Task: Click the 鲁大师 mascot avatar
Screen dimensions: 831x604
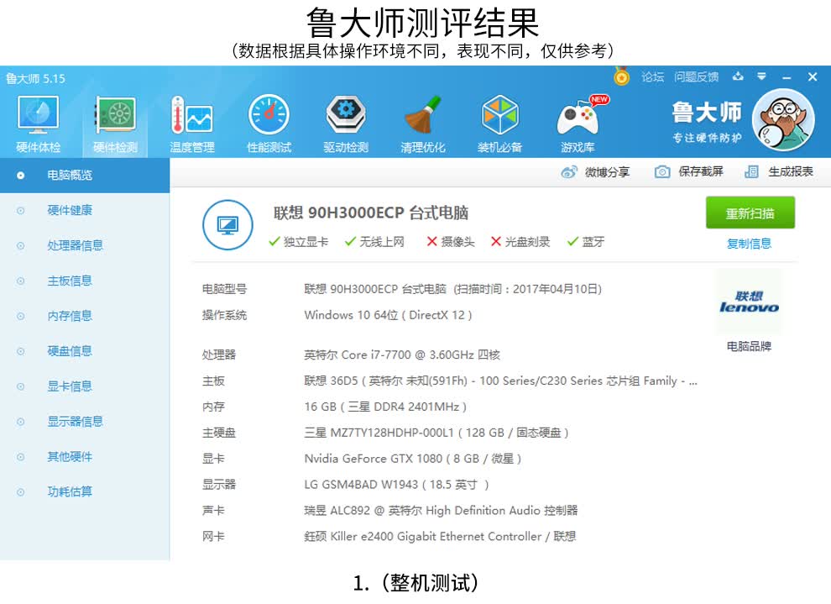Action: (x=783, y=120)
